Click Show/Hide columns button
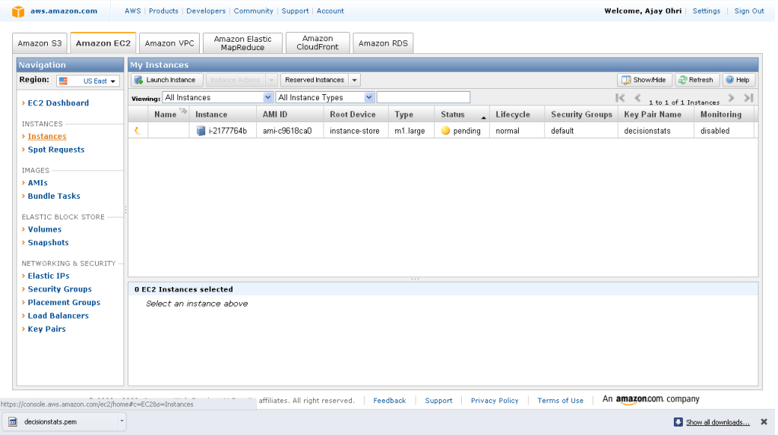 [x=644, y=80]
